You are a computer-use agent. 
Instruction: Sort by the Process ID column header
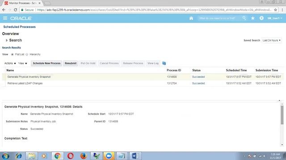[174, 70]
